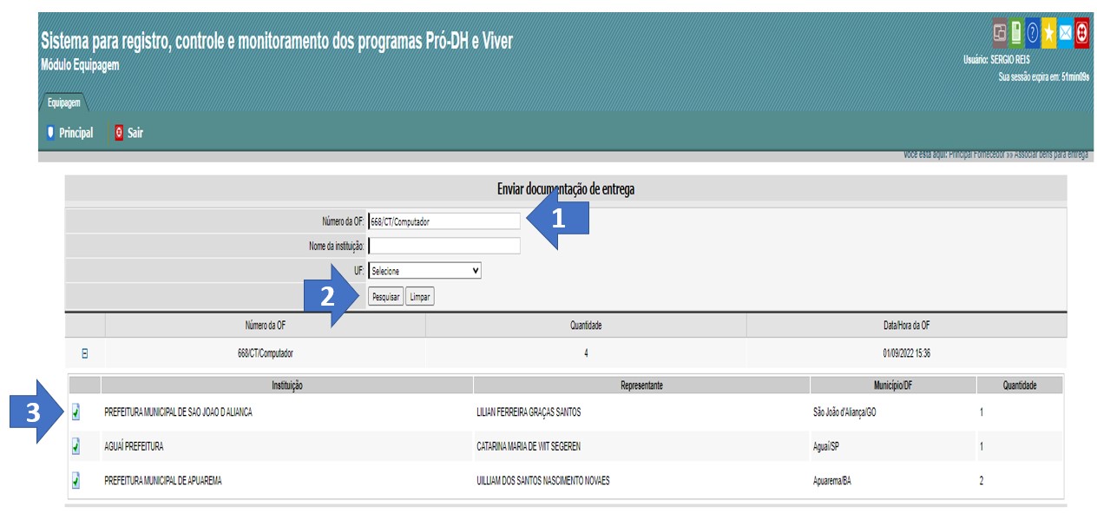
Task: Open the UF Selecione dropdown
Action: [424, 271]
